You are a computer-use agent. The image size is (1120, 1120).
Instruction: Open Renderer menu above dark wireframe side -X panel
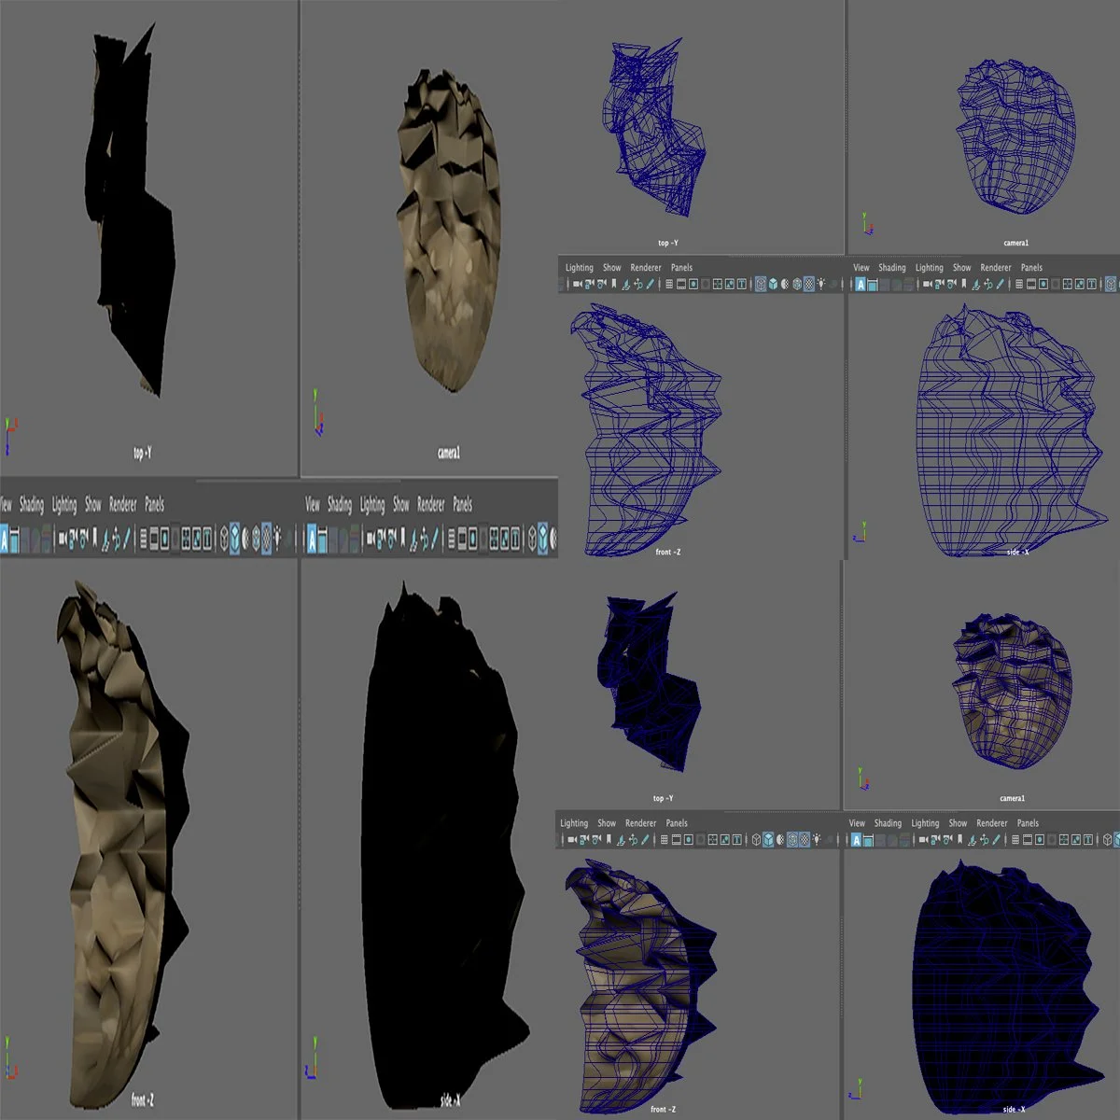pos(992,823)
